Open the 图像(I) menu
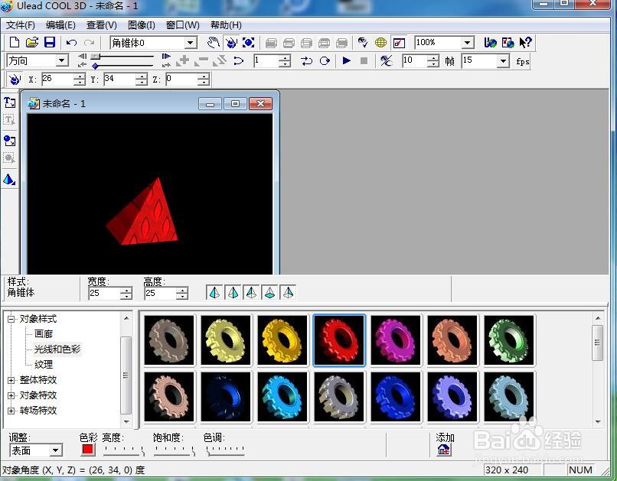This screenshot has width=617, height=481. (142, 25)
